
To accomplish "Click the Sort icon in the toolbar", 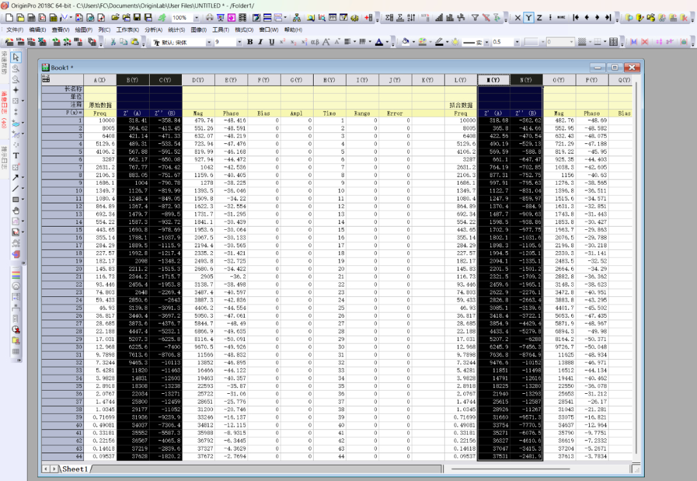I will click(411, 18).
